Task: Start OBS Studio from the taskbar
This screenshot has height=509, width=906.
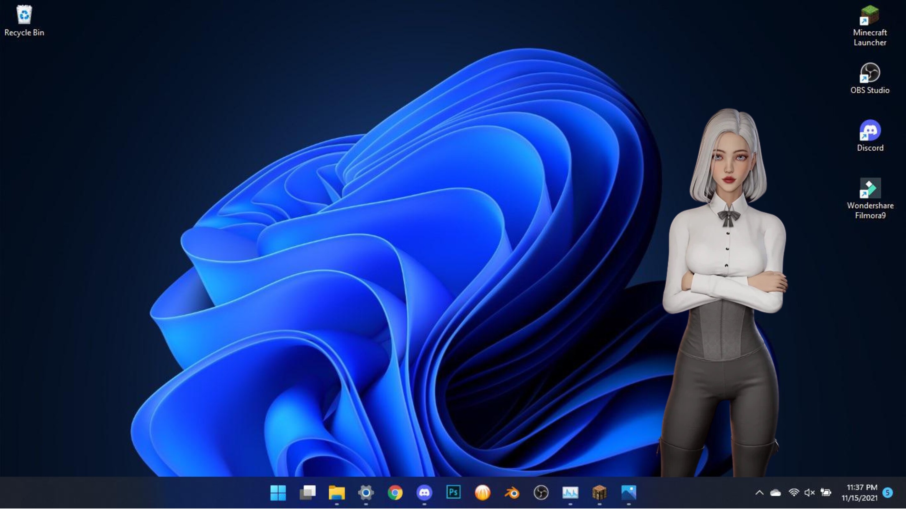Action: (541, 493)
